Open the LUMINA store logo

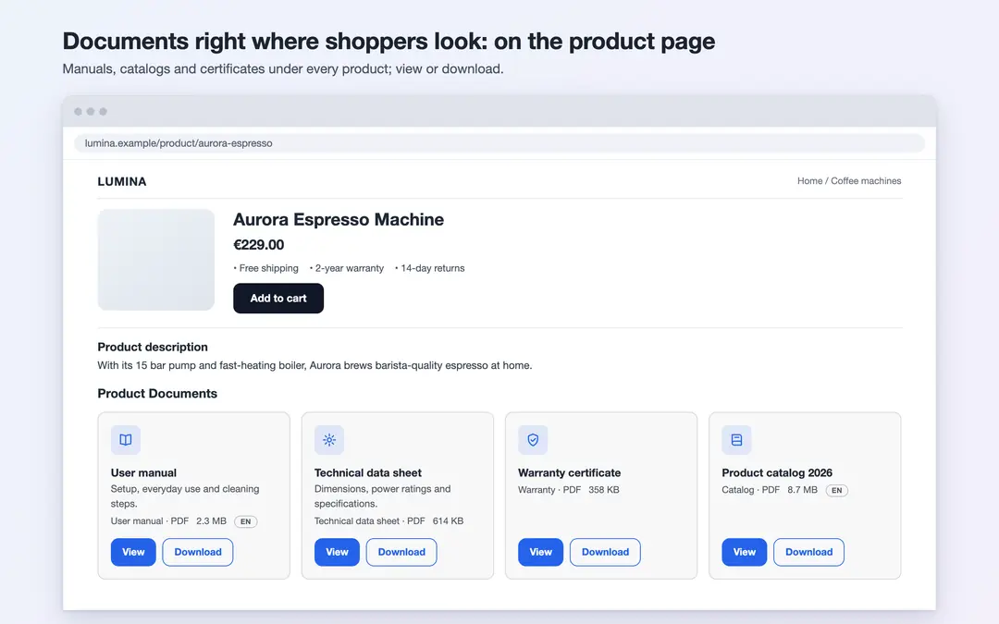122,181
